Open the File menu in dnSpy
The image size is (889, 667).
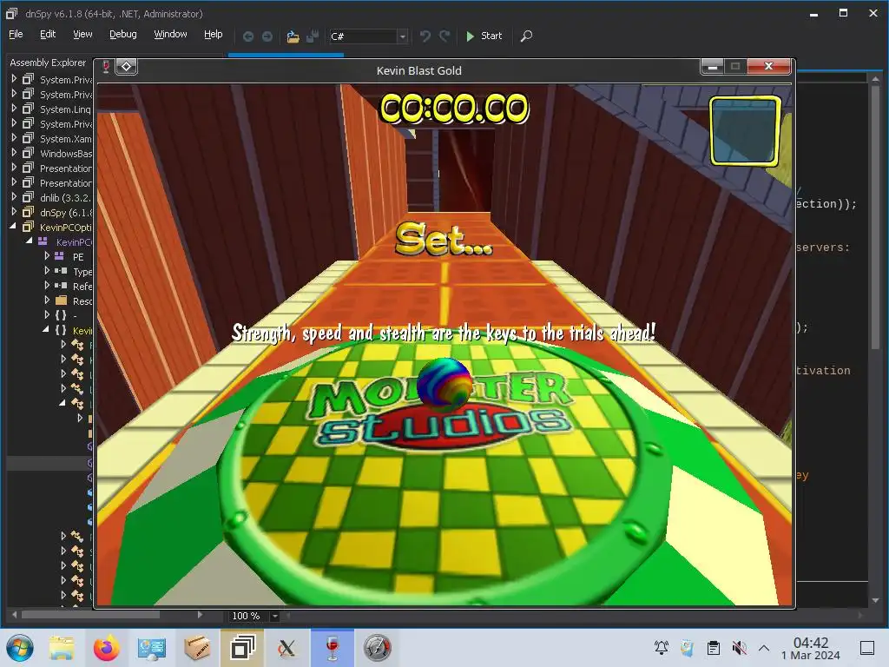[16, 35]
